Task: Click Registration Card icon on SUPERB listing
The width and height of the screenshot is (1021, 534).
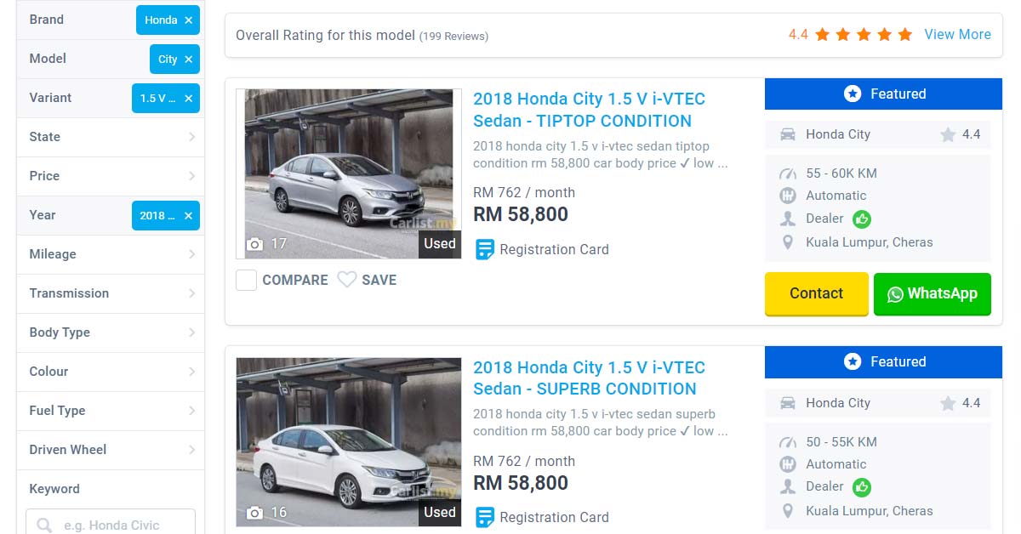Action: click(x=485, y=517)
